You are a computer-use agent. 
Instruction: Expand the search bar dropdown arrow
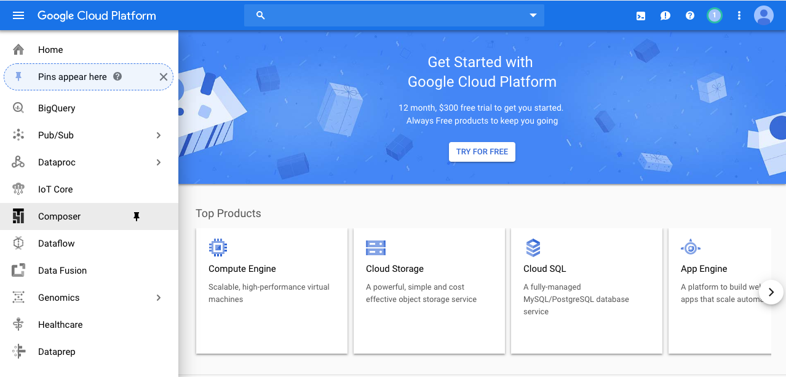(533, 15)
